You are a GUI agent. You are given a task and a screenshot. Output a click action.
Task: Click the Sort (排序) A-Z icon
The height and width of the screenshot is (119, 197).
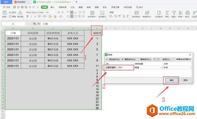pyautogui.click(x=181, y=13)
